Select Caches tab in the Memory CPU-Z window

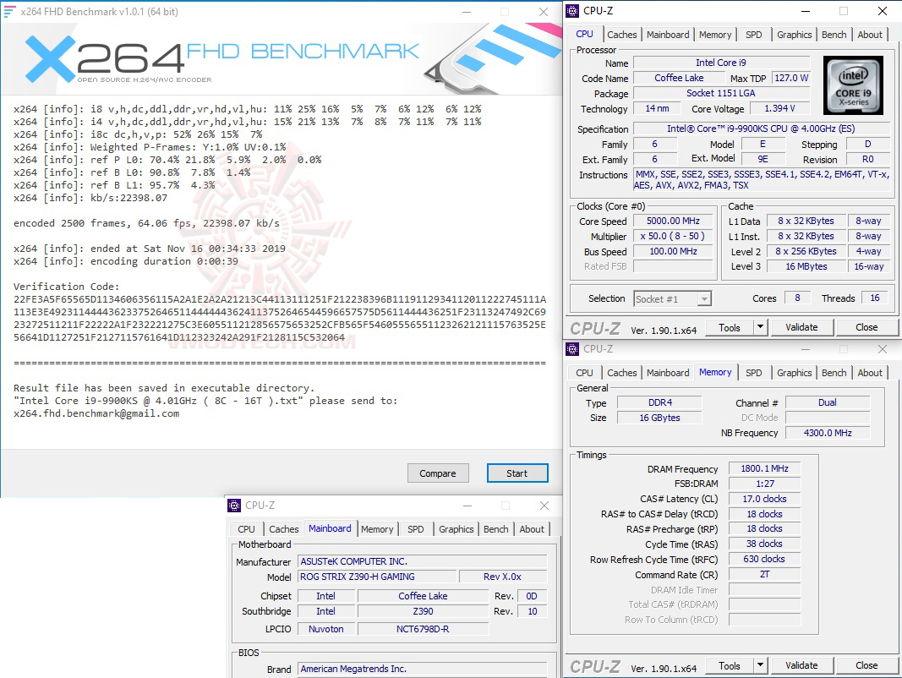(x=622, y=373)
